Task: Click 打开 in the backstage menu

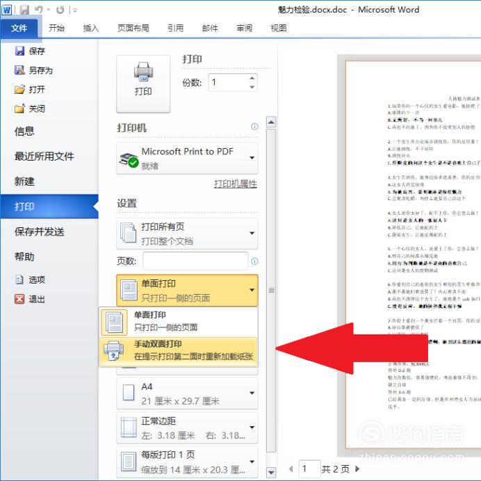Action: click(30, 90)
